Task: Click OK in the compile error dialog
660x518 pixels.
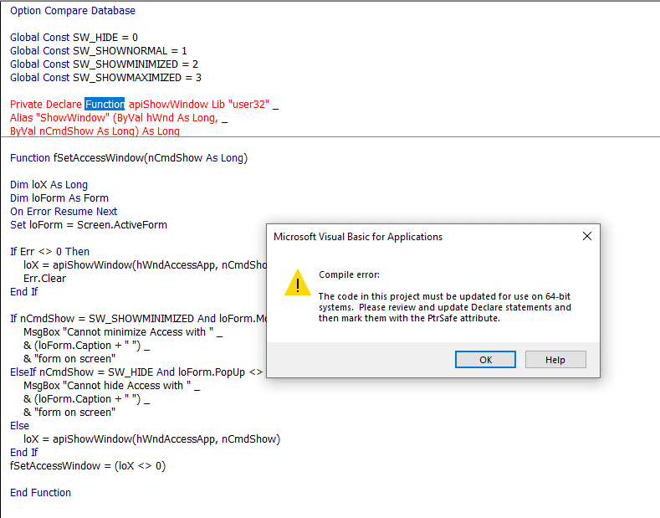Action: [485, 360]
